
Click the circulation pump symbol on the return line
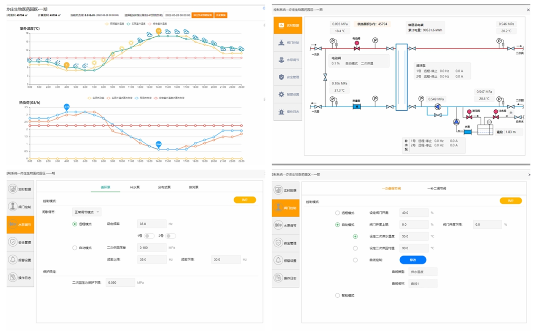pos(438,107)
